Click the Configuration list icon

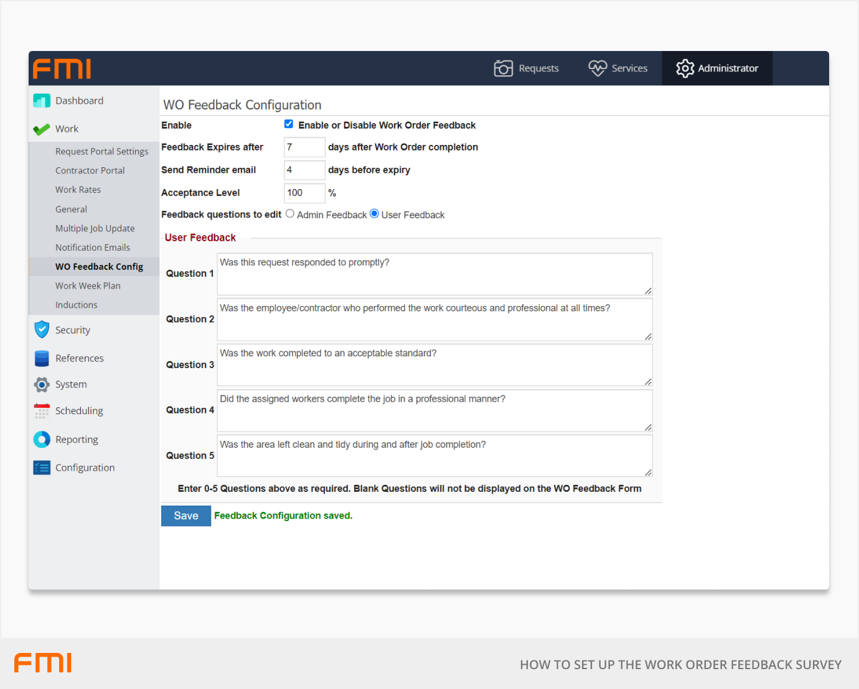(x=42, y=468)
